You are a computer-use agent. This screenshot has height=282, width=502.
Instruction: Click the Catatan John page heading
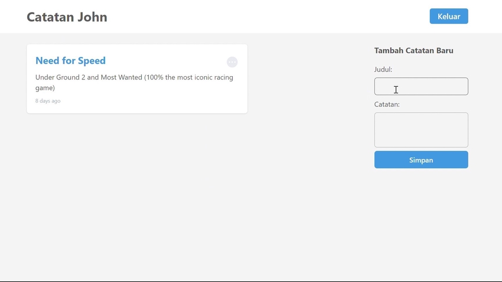[x=67, y=17]
